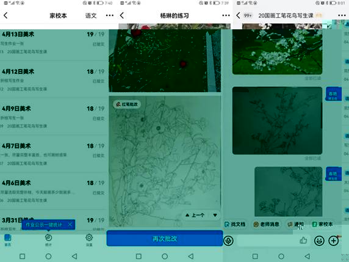The height and width of the screenshot is (262, 349).
Task: Tap Android back triangle under chat screen
Action: pos(308,257)
